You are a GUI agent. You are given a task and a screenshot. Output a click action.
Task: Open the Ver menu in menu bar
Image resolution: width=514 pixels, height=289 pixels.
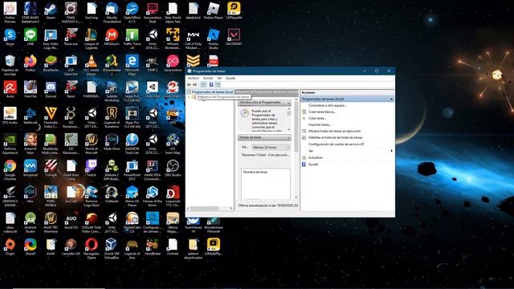click(x=219, y=79)
